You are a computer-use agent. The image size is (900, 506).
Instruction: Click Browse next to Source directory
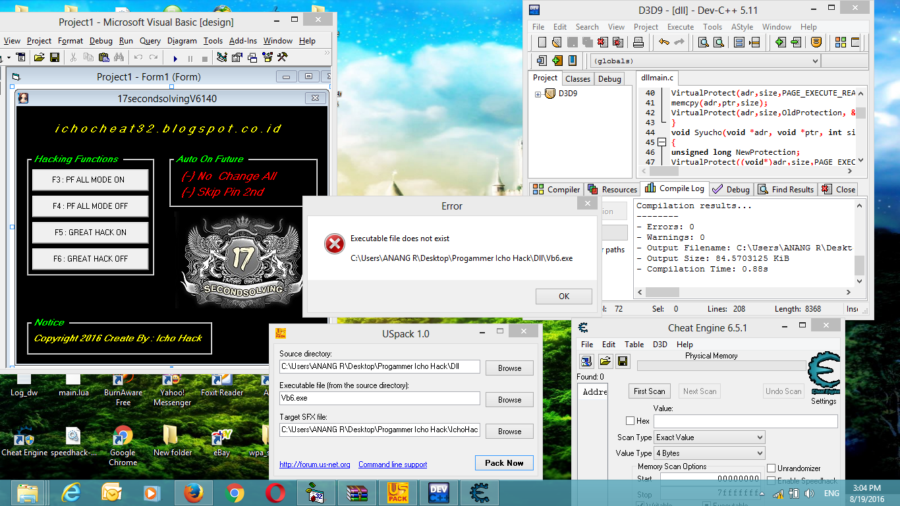coord(509,368)
